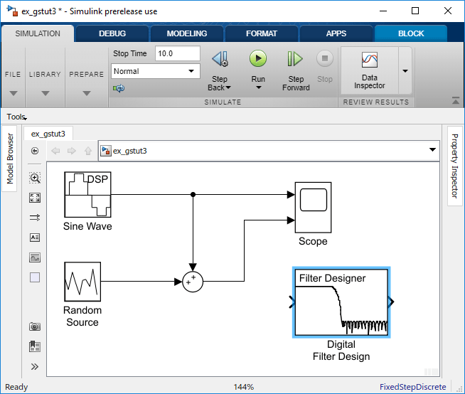Open the Tools menu

[16, 117]
